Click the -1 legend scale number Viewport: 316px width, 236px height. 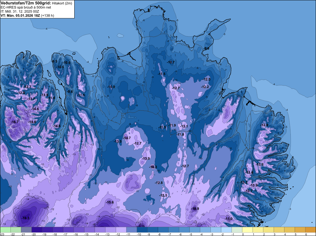point(232,234)
